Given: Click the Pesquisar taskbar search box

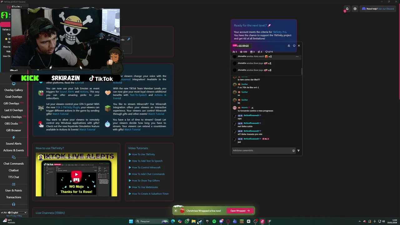Looking at the screenshot, I should 152,221.
